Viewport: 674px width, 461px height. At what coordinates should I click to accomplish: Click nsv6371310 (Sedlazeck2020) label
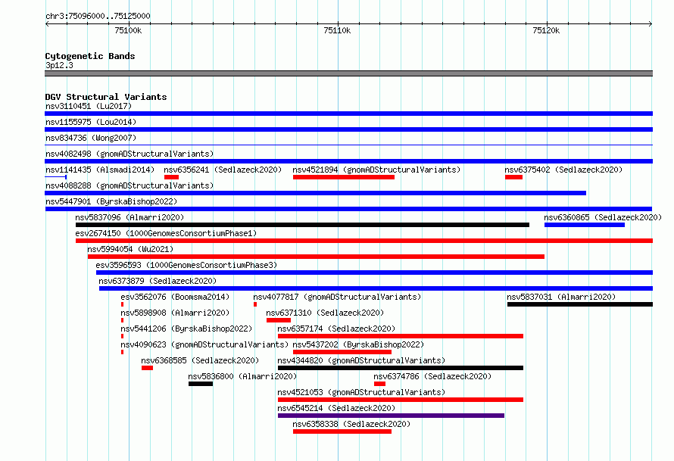click(325, 313)
